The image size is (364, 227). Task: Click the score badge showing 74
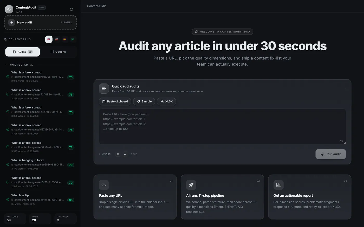coord(71,130)
